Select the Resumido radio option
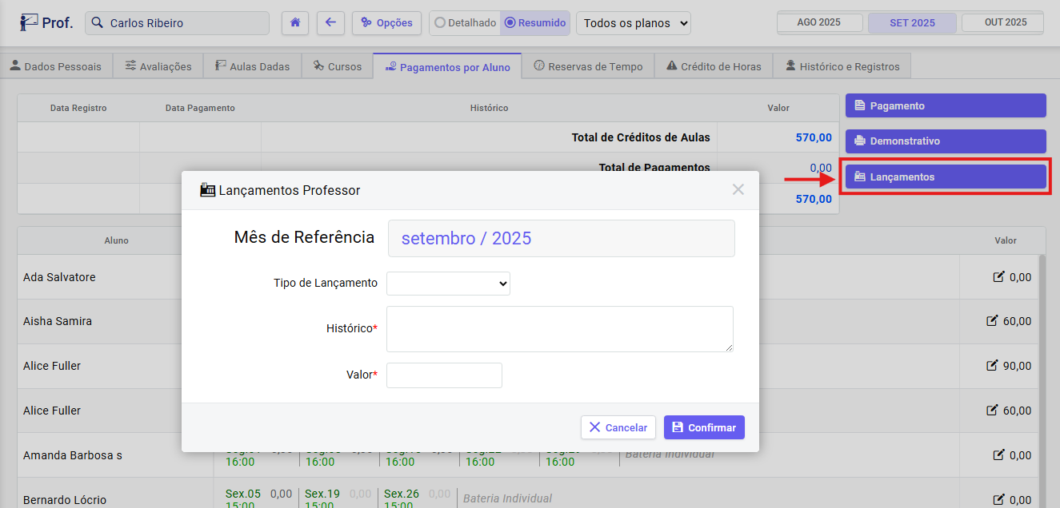The image size is (1060, 508). point(510,23)
